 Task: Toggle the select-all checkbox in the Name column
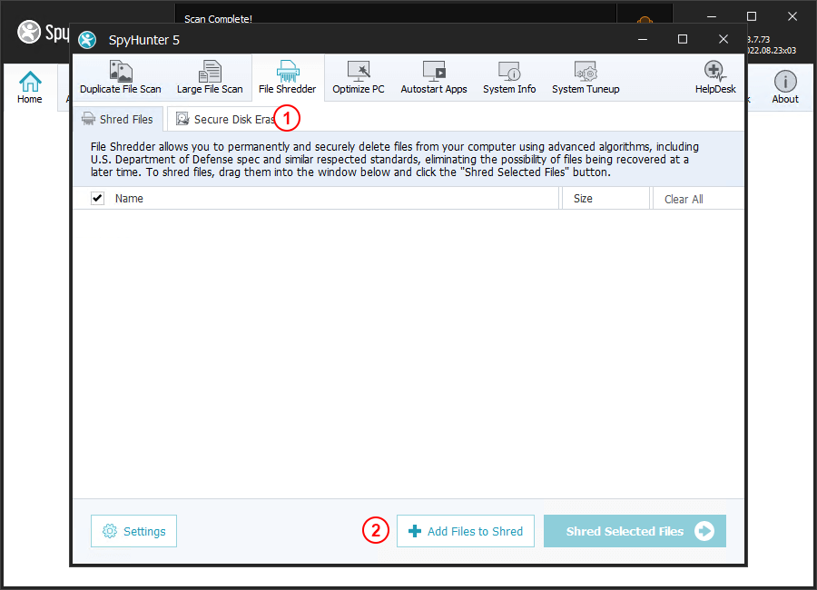pos(97,198)
